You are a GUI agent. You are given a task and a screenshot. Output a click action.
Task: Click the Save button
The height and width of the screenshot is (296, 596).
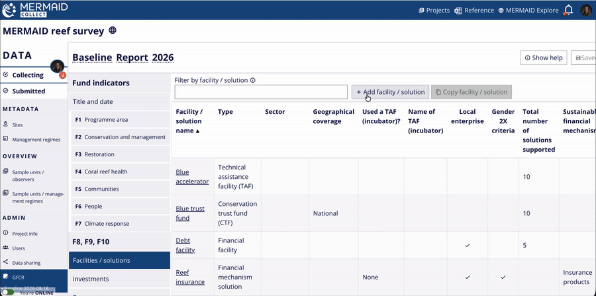583,58
